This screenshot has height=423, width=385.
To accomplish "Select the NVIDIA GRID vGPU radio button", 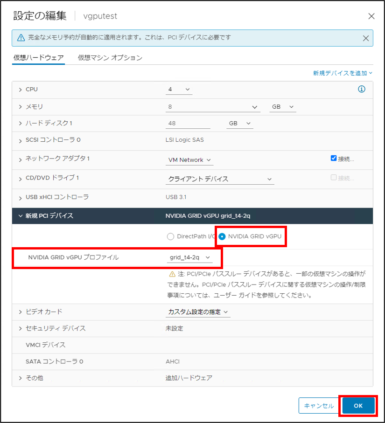I will click(222, 236).
